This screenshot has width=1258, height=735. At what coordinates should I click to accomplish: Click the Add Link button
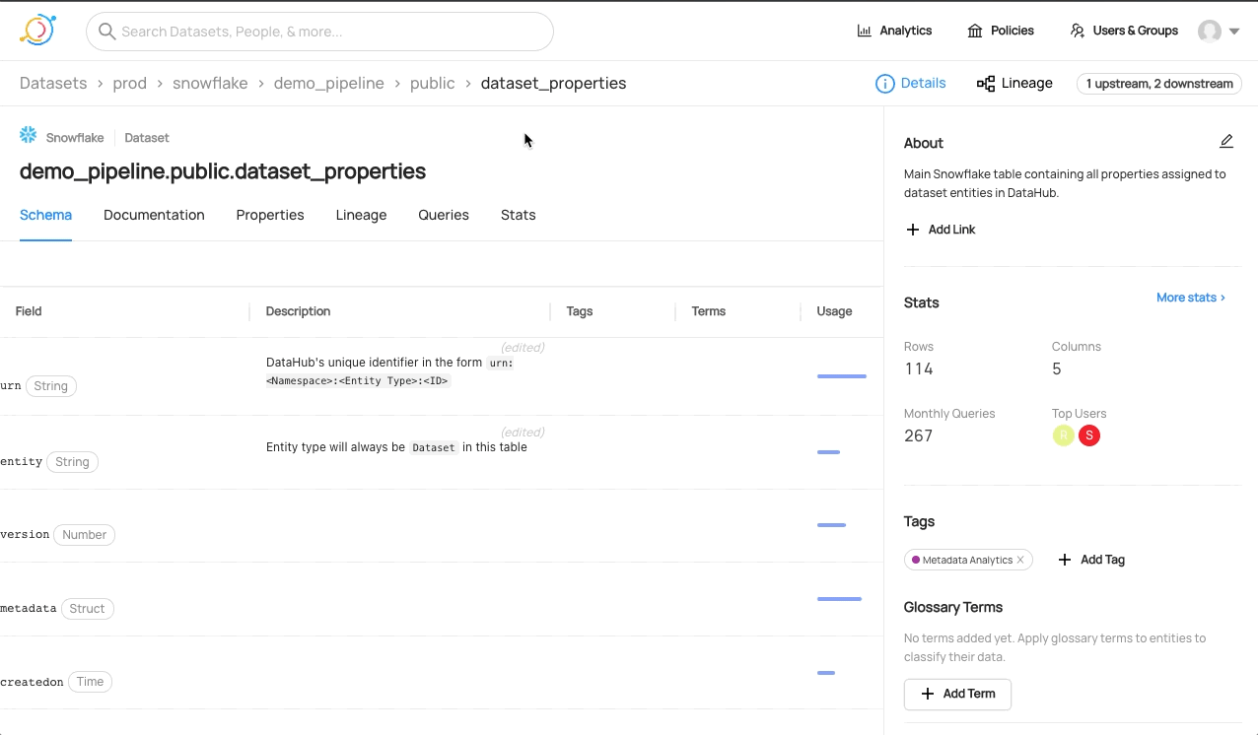pos(941,230)
